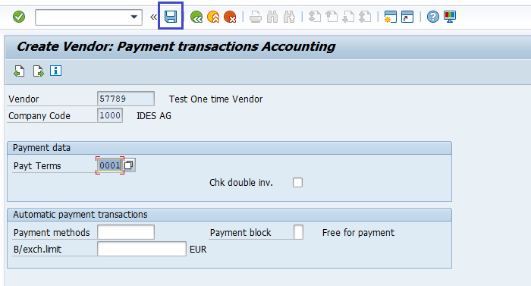Click the 'Vendor' field label
The width and height of the screenshot is (531, 286).
pyautogui.click(x=24, y=99)
